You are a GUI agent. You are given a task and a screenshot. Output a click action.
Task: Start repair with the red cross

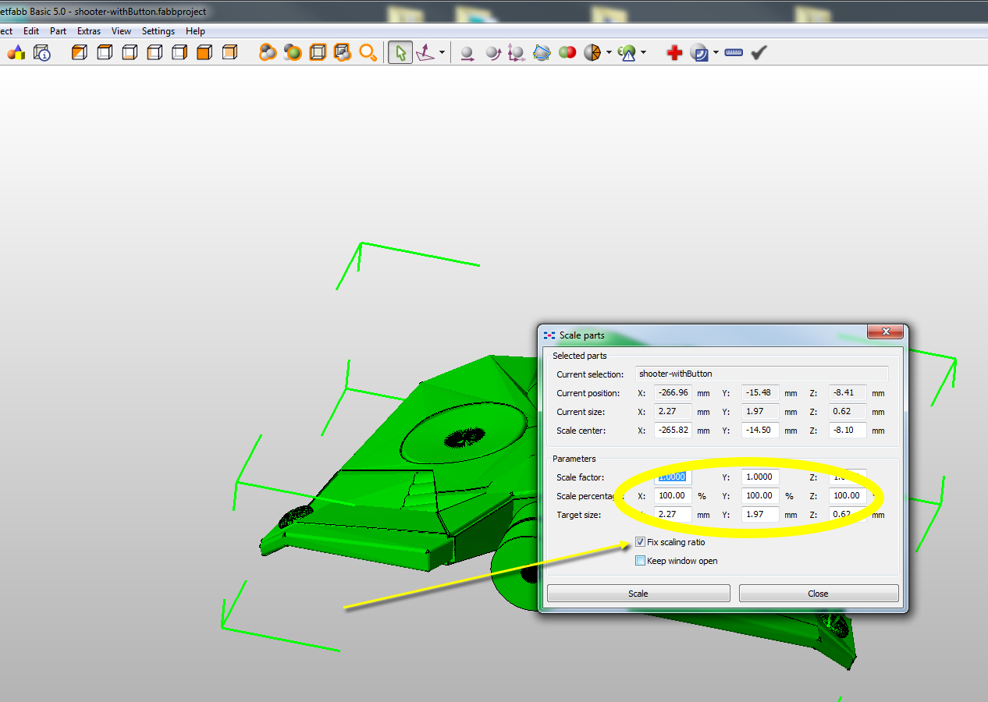coord(674,52)
